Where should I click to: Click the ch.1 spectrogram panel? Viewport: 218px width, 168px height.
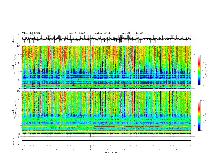tap(106, 67)
